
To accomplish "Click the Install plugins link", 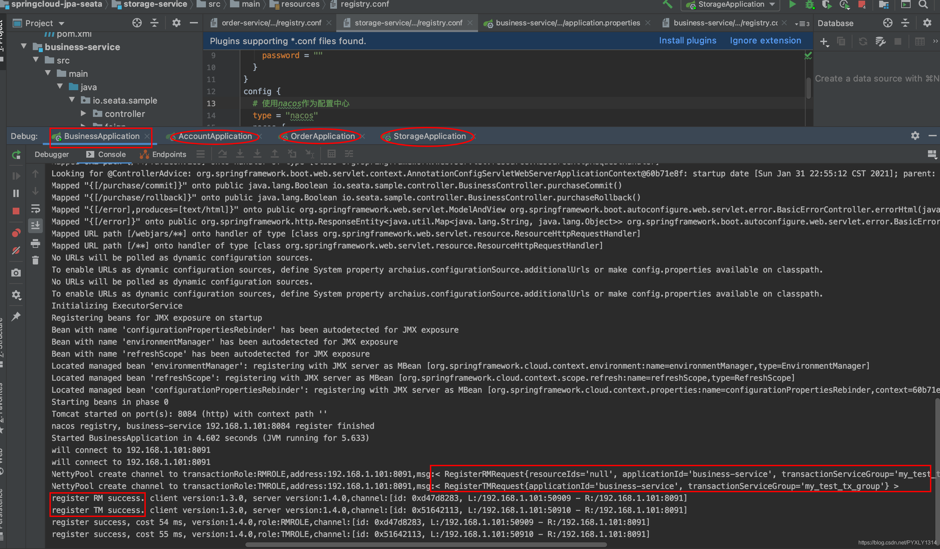I will tap(688, 41).
